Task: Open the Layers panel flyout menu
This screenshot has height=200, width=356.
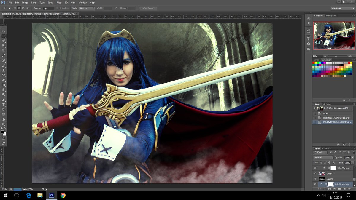Action: point(353,148)
